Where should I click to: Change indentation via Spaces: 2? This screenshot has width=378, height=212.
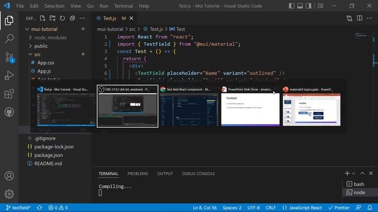tap(232, 208)
